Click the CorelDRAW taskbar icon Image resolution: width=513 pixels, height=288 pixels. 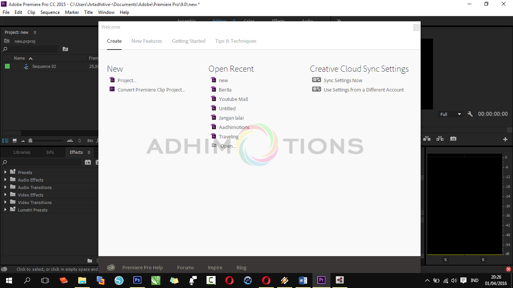click(156, 280)
